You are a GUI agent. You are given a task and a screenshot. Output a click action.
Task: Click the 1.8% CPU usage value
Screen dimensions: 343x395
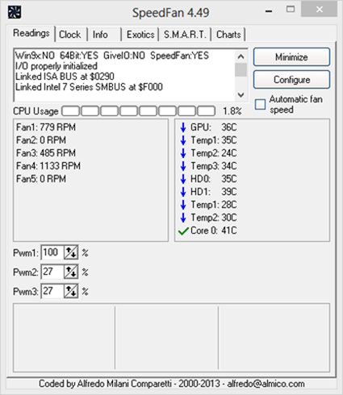coord(232,111)
